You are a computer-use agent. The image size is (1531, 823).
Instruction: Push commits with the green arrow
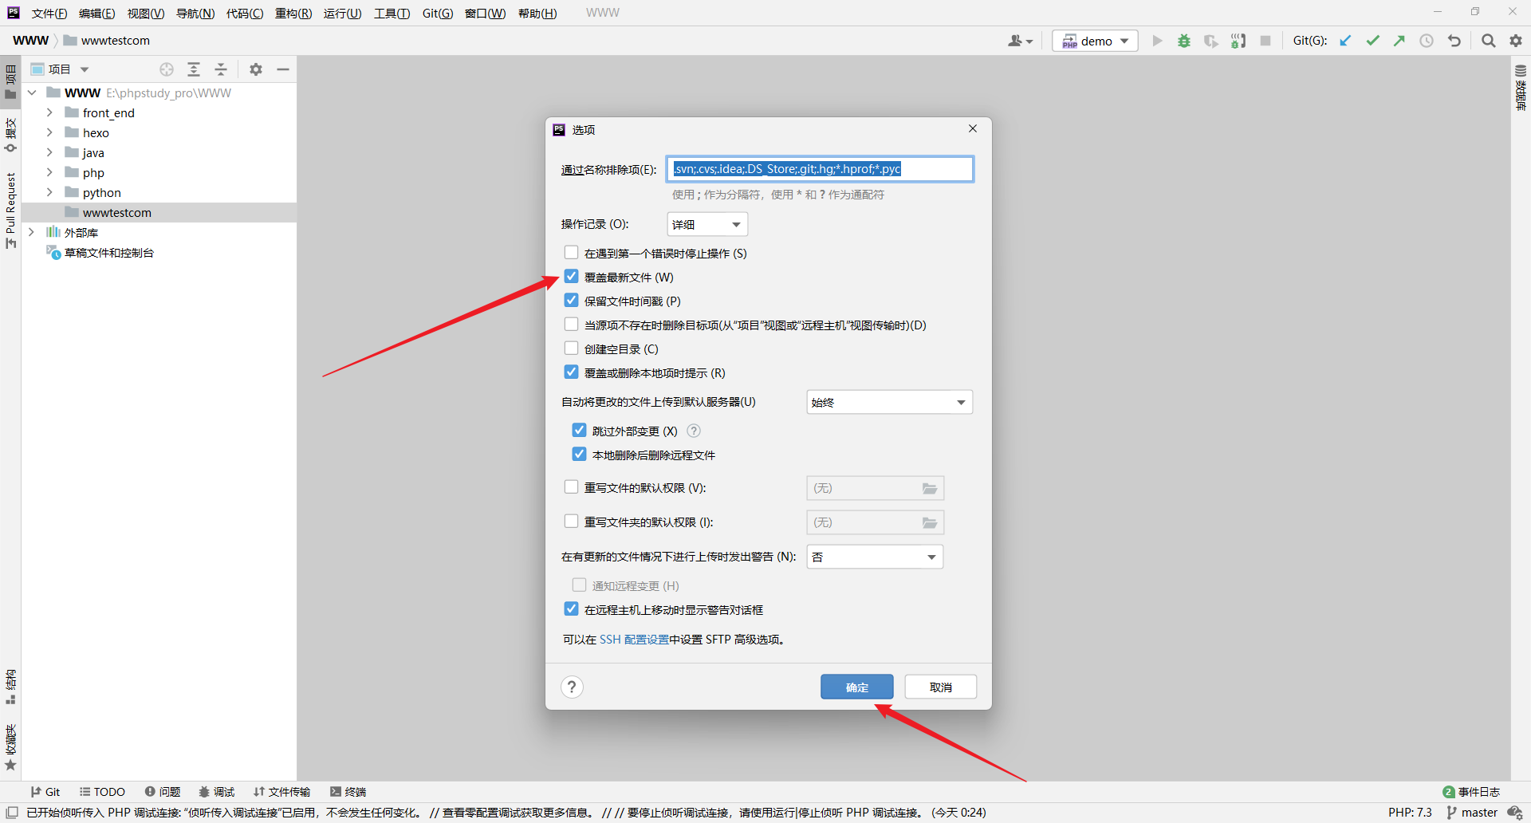tap(1399, 41)
